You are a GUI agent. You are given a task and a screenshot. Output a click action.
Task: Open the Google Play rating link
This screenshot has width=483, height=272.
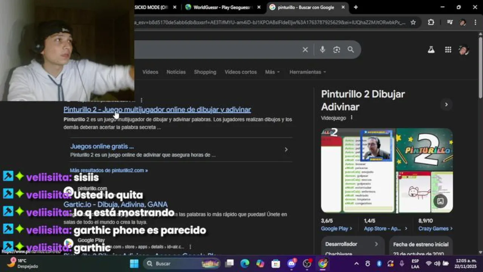337,229
